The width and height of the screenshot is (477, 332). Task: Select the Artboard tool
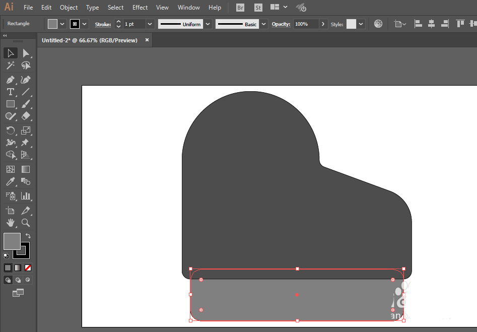click(11, 211)
